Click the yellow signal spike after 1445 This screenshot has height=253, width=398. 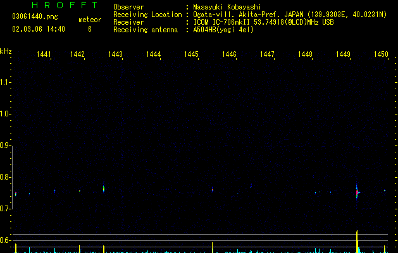click(x=213, y=248)
